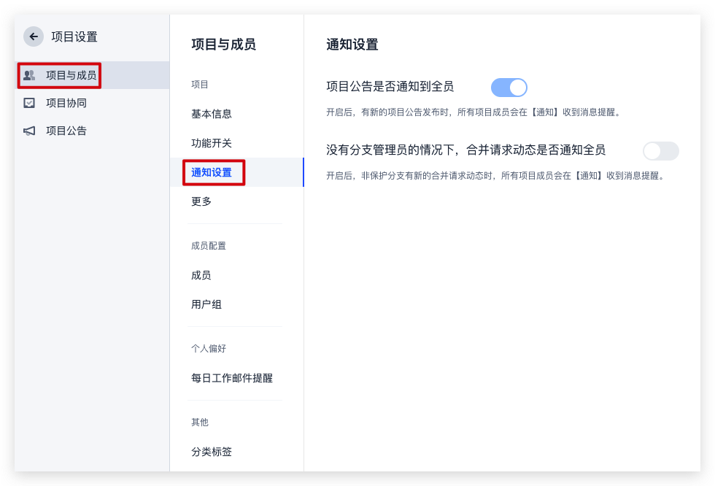The height and width of the screenshot is (486, 715).
Task: Click the 项目协同 checkbox icon
Action: [29, 103]
